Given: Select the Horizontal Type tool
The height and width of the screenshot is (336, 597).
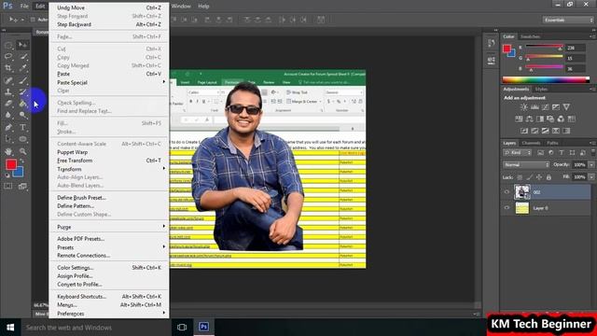Looking at the screenshot, I should pos(22,127).
